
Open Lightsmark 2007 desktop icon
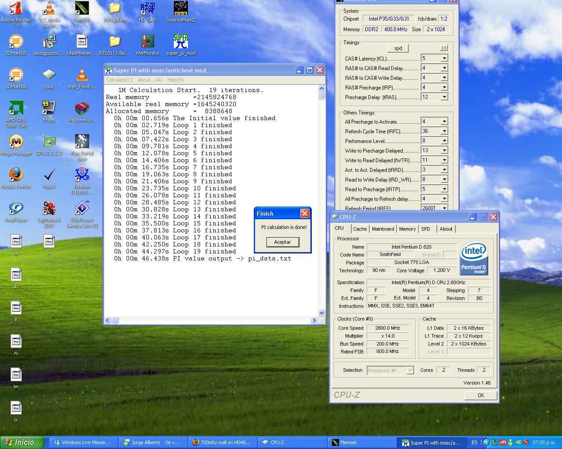(49, 214)
